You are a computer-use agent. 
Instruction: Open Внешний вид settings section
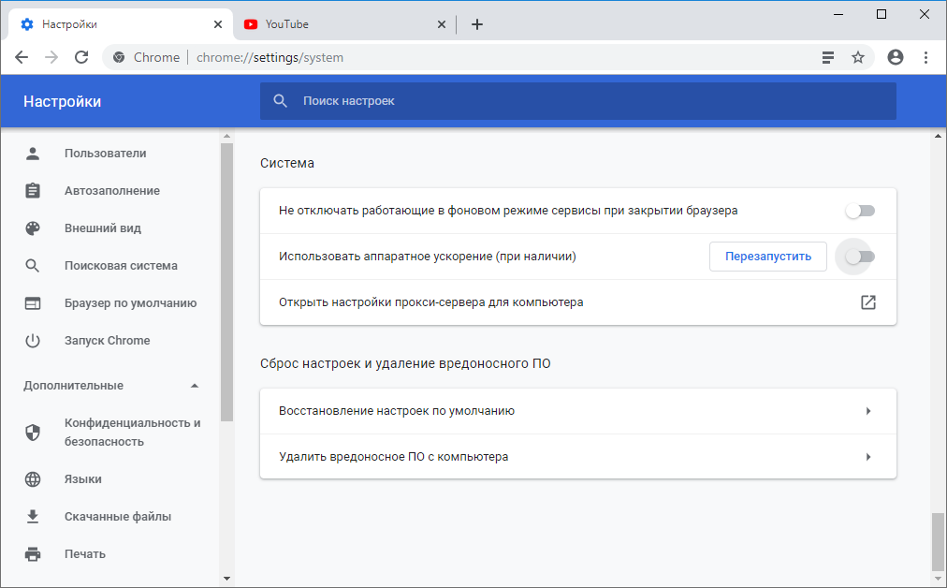pos(102,228)
